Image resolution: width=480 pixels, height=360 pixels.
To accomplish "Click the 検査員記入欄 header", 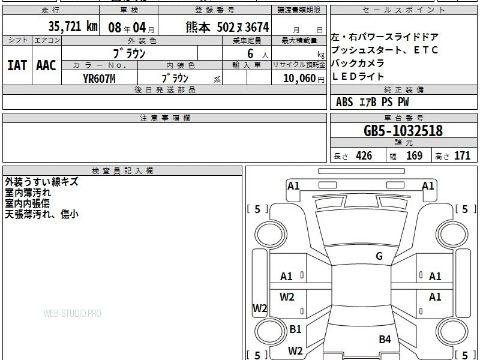I will point(122,171).
